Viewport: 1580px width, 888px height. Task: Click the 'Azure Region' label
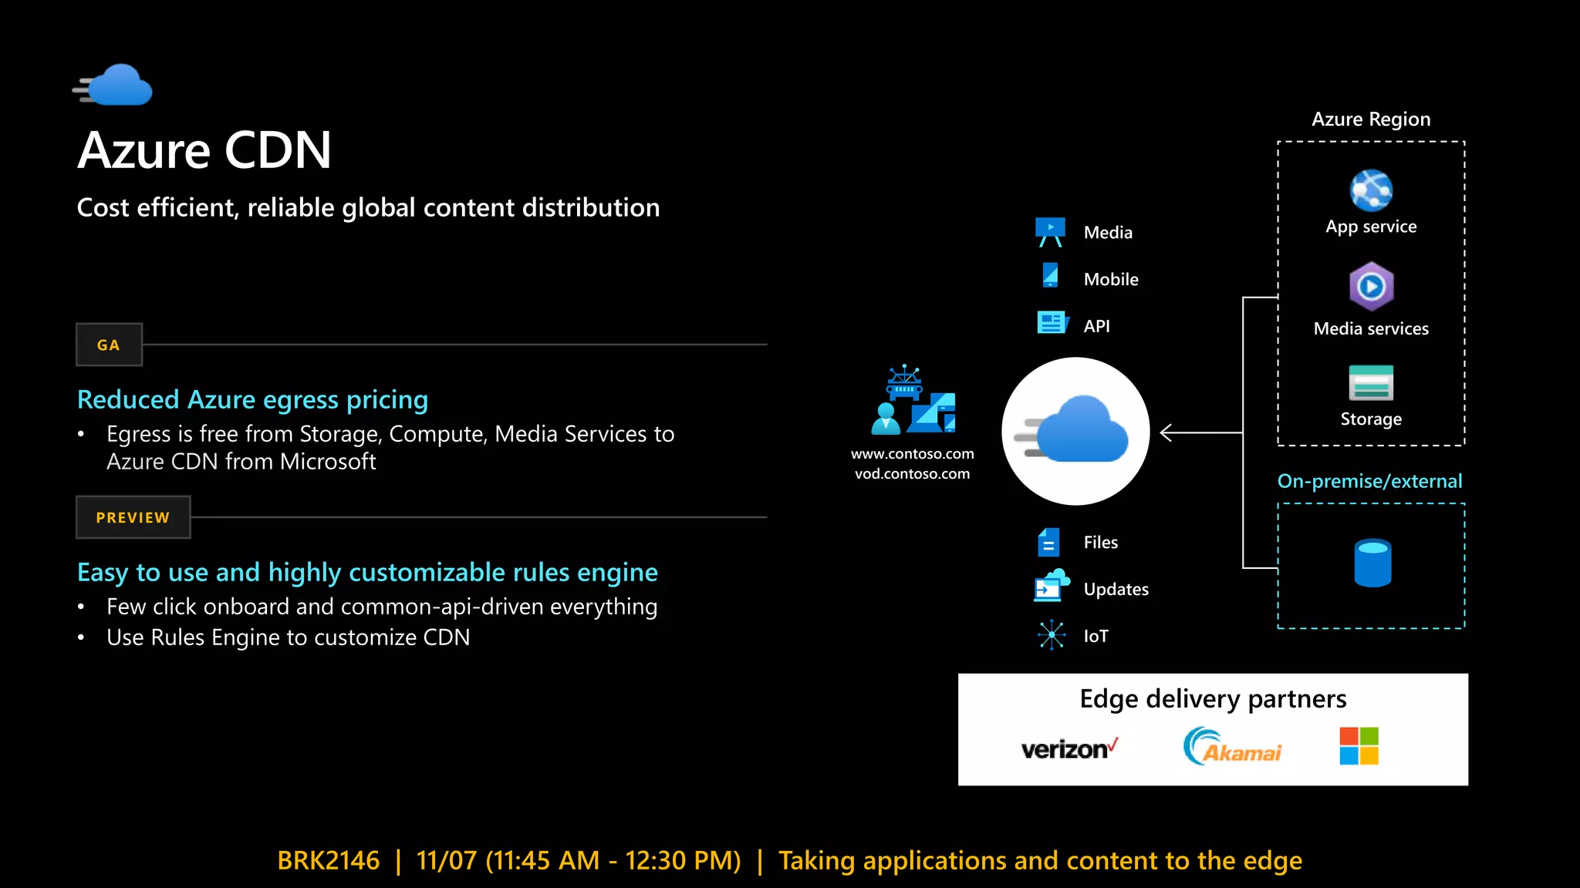[1371, 119]
